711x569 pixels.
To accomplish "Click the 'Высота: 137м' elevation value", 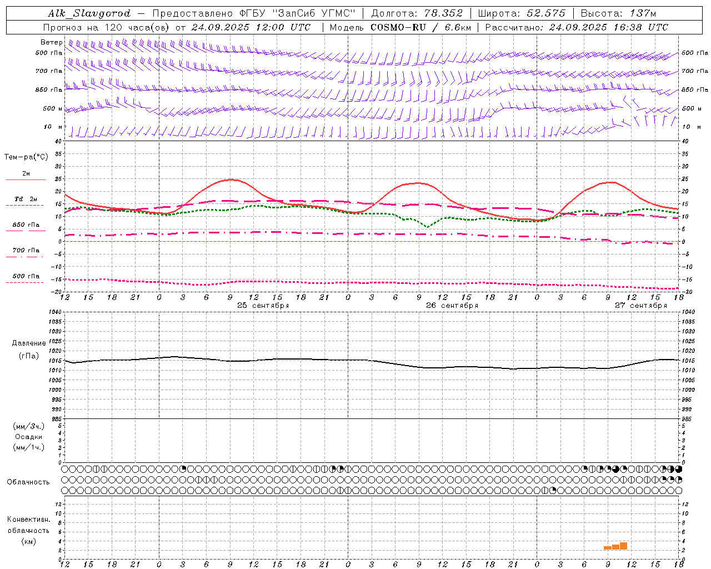I will [x=618, y=13].
